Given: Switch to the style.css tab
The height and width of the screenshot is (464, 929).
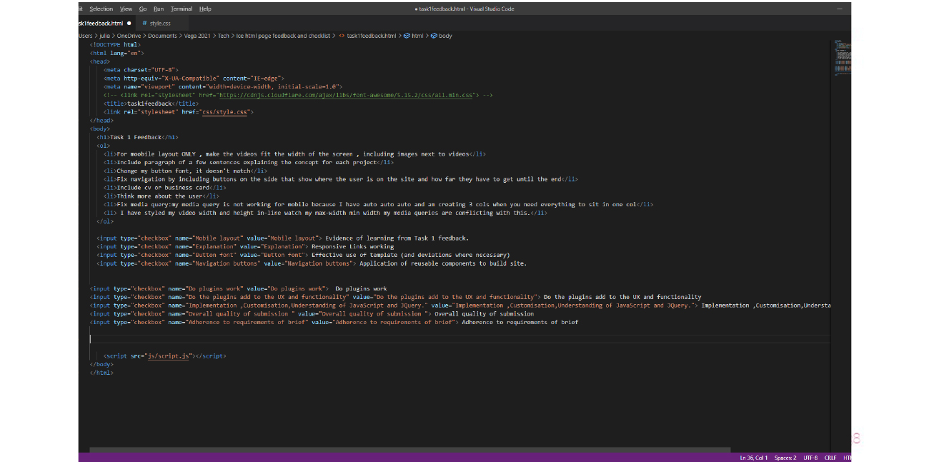Looking at the screenshot, I should [159, 24].
